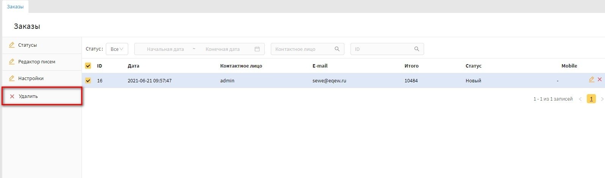Click the red delete X icon in row 16
Viewport: 605px width, 178px height.
pyautogui.click(x=600, y=80)
